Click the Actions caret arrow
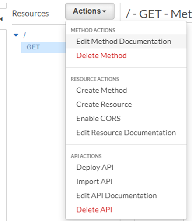Viewport: 192px width, 221px height. tap(104, 11)
